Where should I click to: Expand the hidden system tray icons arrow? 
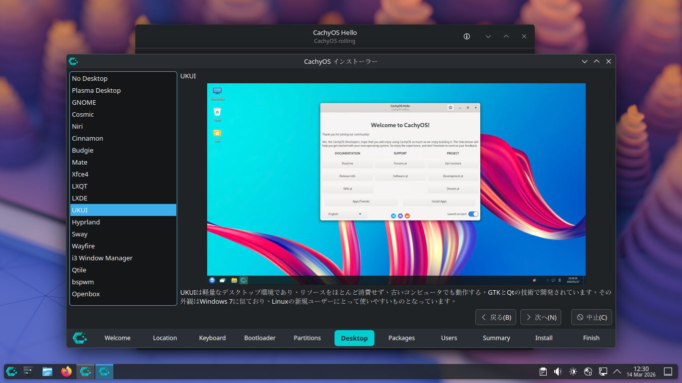[x=617, y=372]
